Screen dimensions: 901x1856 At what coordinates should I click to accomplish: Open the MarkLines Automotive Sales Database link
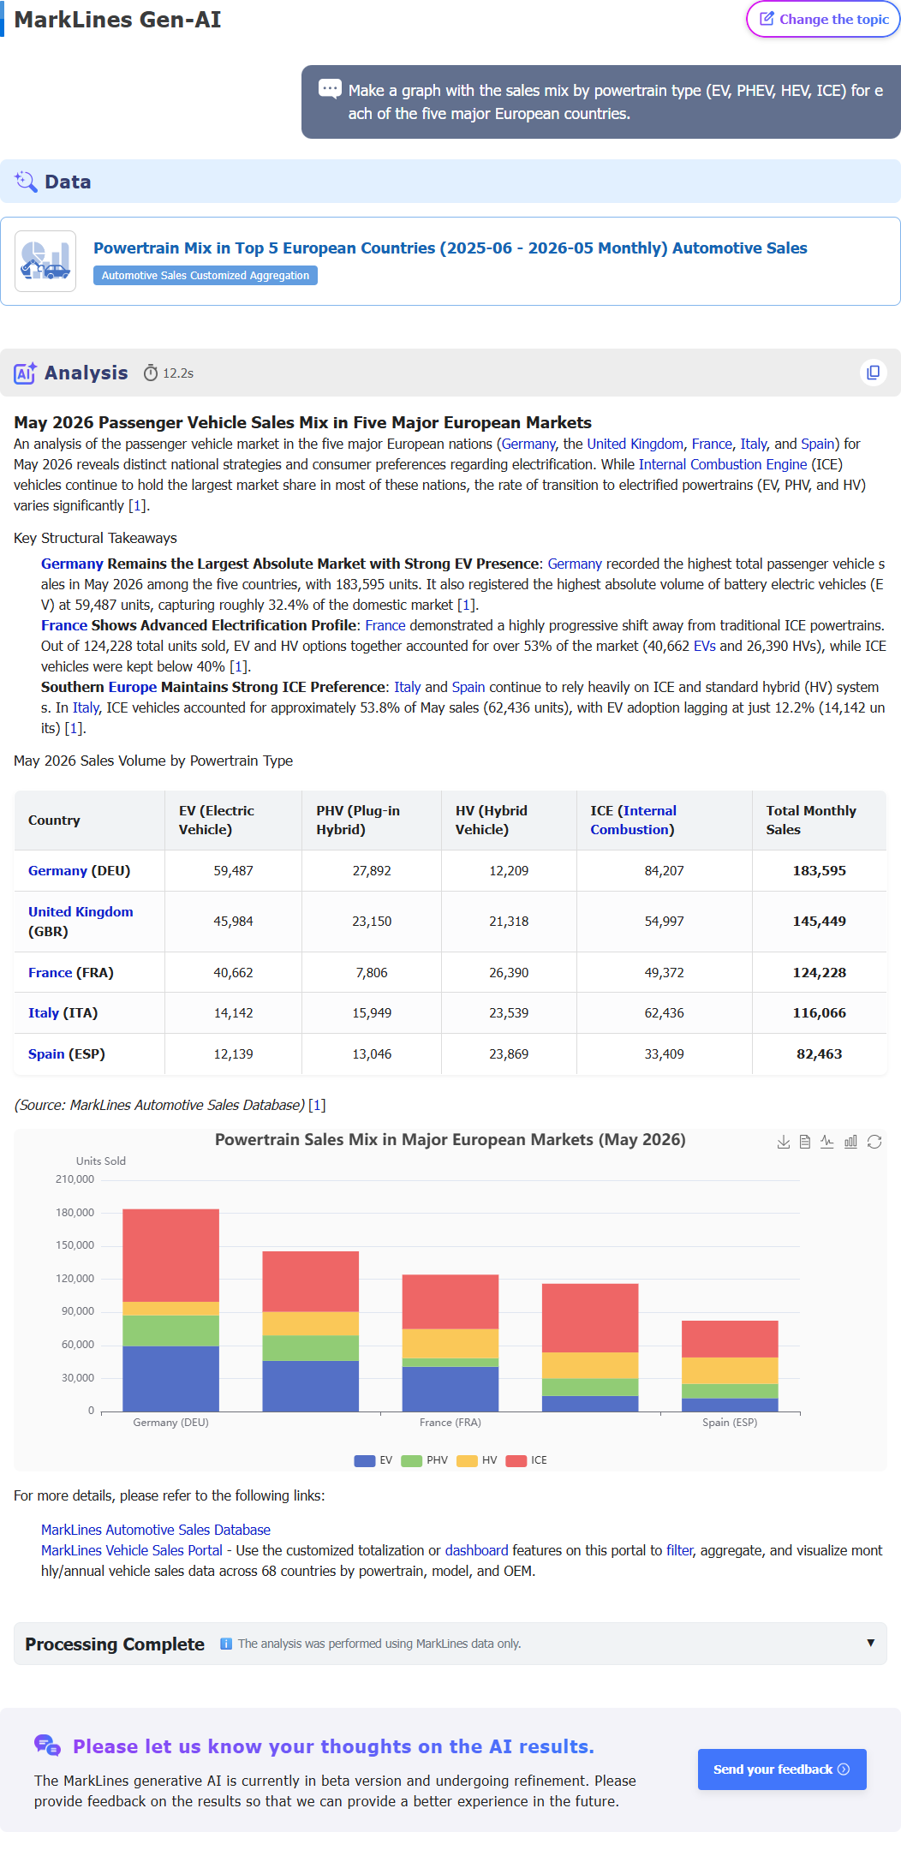[x=156, y=1530]
